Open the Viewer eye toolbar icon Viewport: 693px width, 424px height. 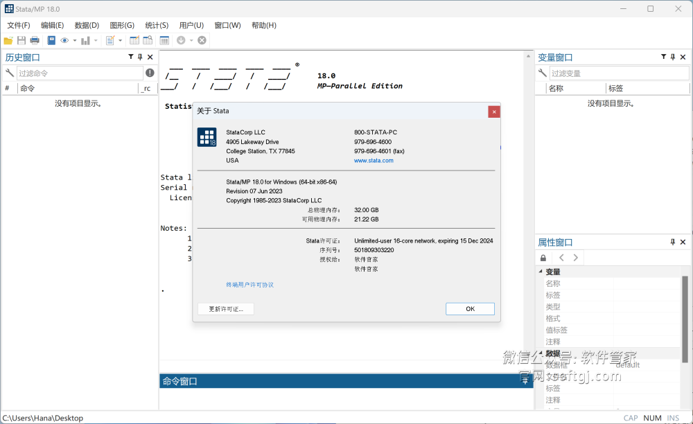(64, 41)
